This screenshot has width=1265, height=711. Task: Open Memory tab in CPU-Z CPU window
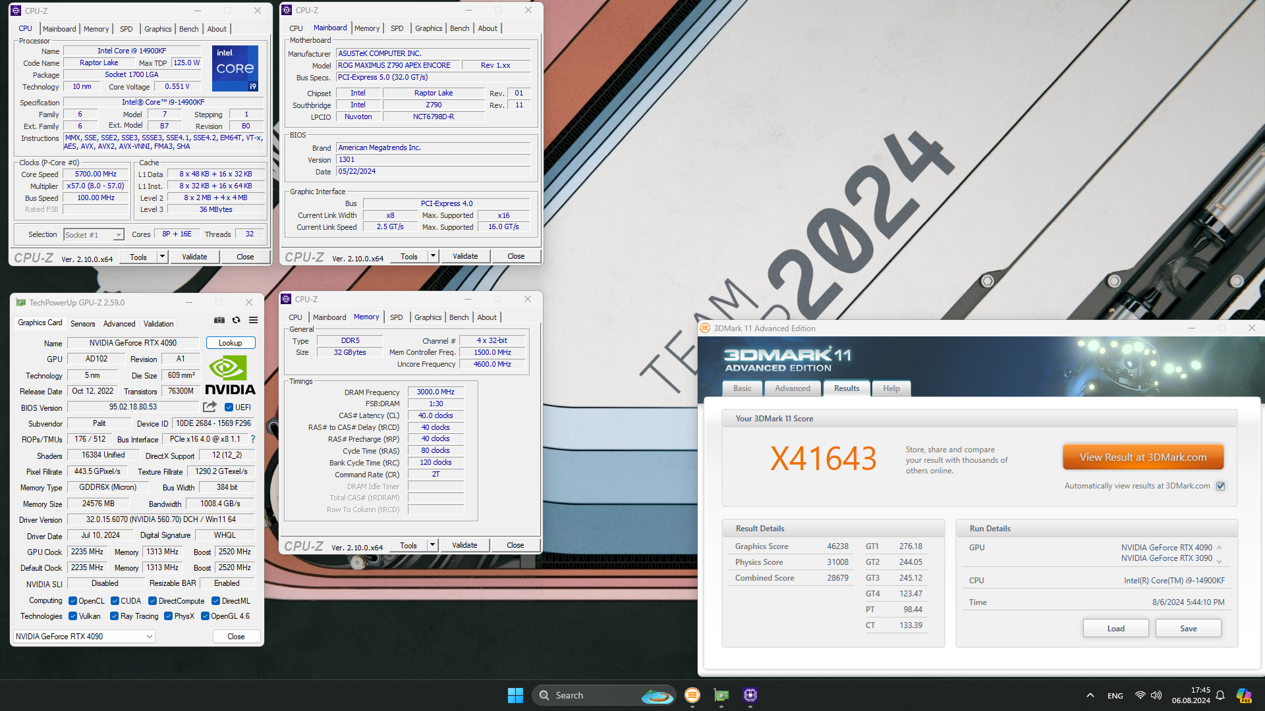pos(96,29)
